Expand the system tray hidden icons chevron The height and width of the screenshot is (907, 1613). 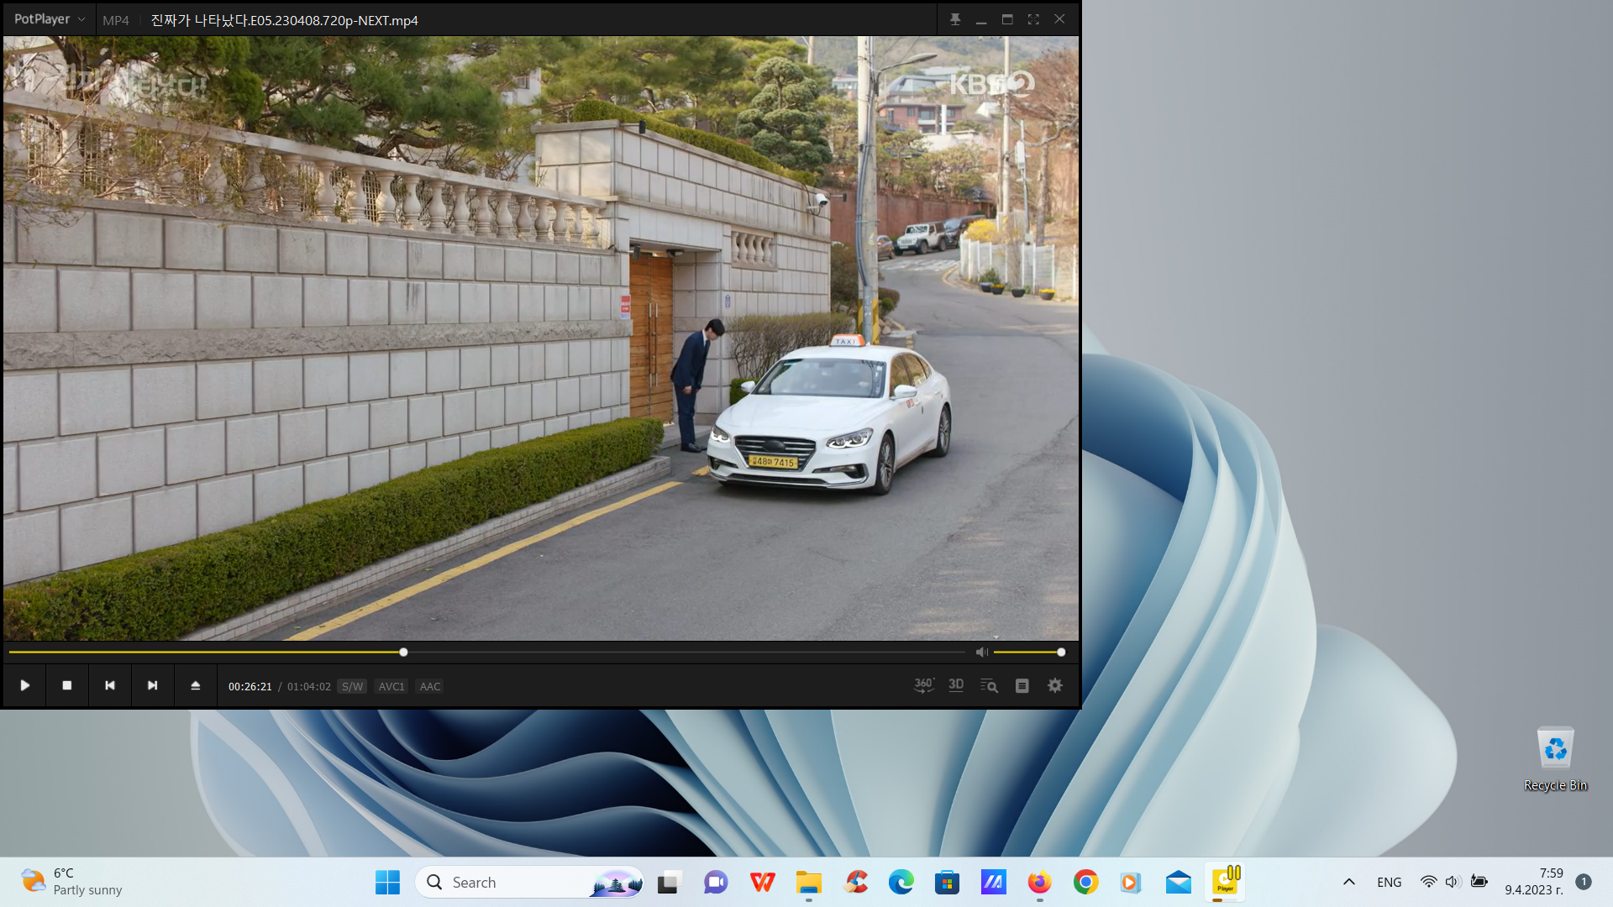point(1349,882)
